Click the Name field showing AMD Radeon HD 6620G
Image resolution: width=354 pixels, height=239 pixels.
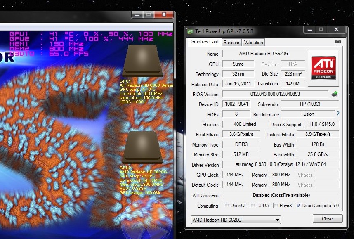264,54
